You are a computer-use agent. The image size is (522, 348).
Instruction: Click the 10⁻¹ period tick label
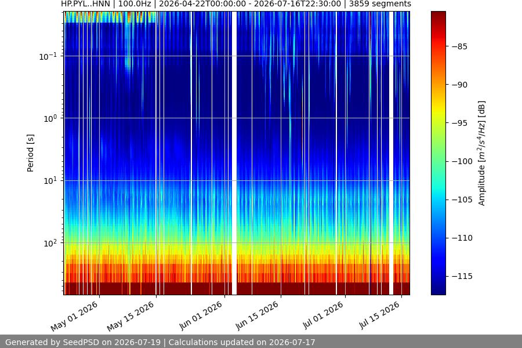coord(48,56)
